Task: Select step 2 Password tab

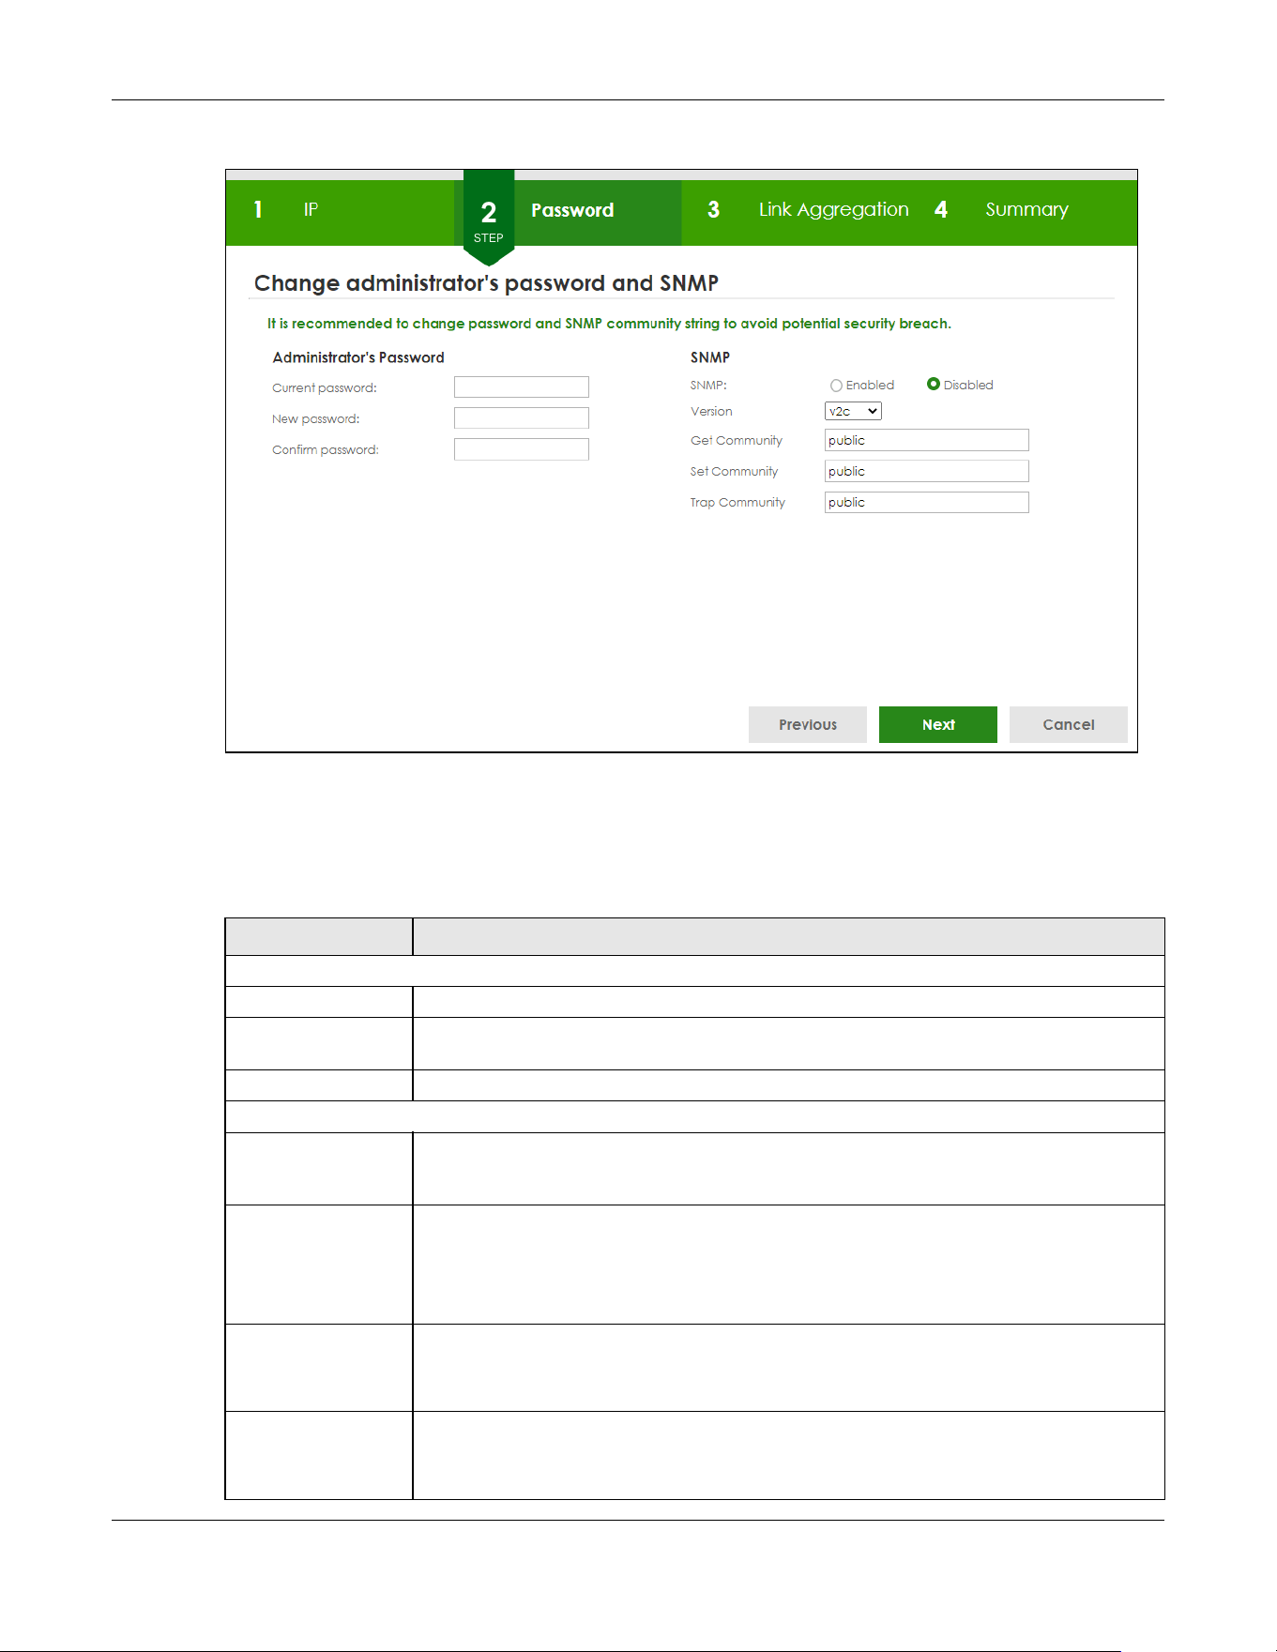Action: pos(568,211)
